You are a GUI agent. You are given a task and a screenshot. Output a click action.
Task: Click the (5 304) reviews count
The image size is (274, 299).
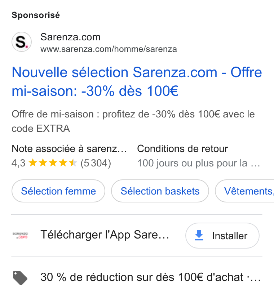click(96, 164)
